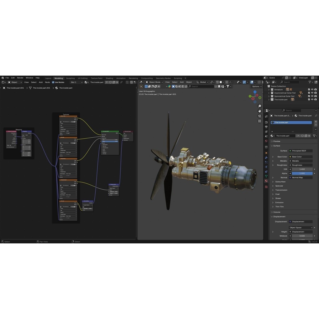
Task: Open the Physics properties tab
Action: 266,167
